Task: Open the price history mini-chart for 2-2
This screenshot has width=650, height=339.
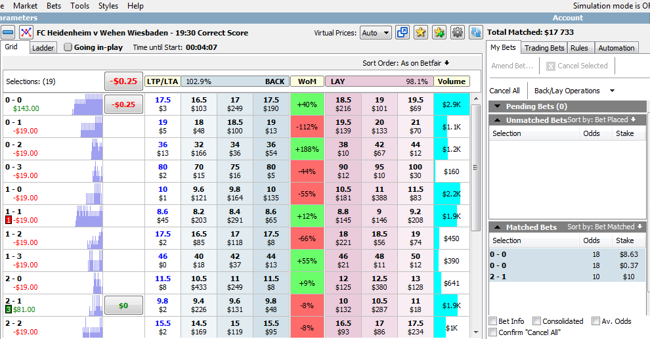Action: (x=93, y=327)
